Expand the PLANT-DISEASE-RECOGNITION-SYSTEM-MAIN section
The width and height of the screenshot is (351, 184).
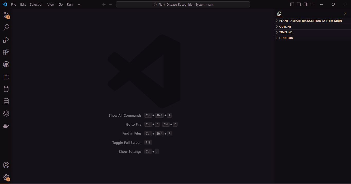pos(312,21)
